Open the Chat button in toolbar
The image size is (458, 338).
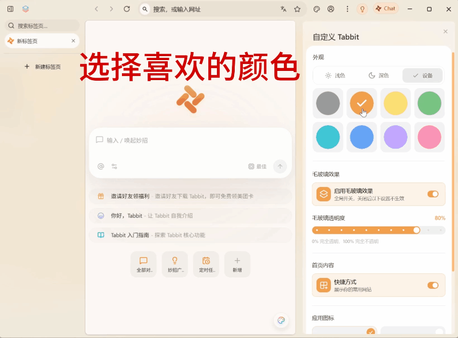pos(385,9)
